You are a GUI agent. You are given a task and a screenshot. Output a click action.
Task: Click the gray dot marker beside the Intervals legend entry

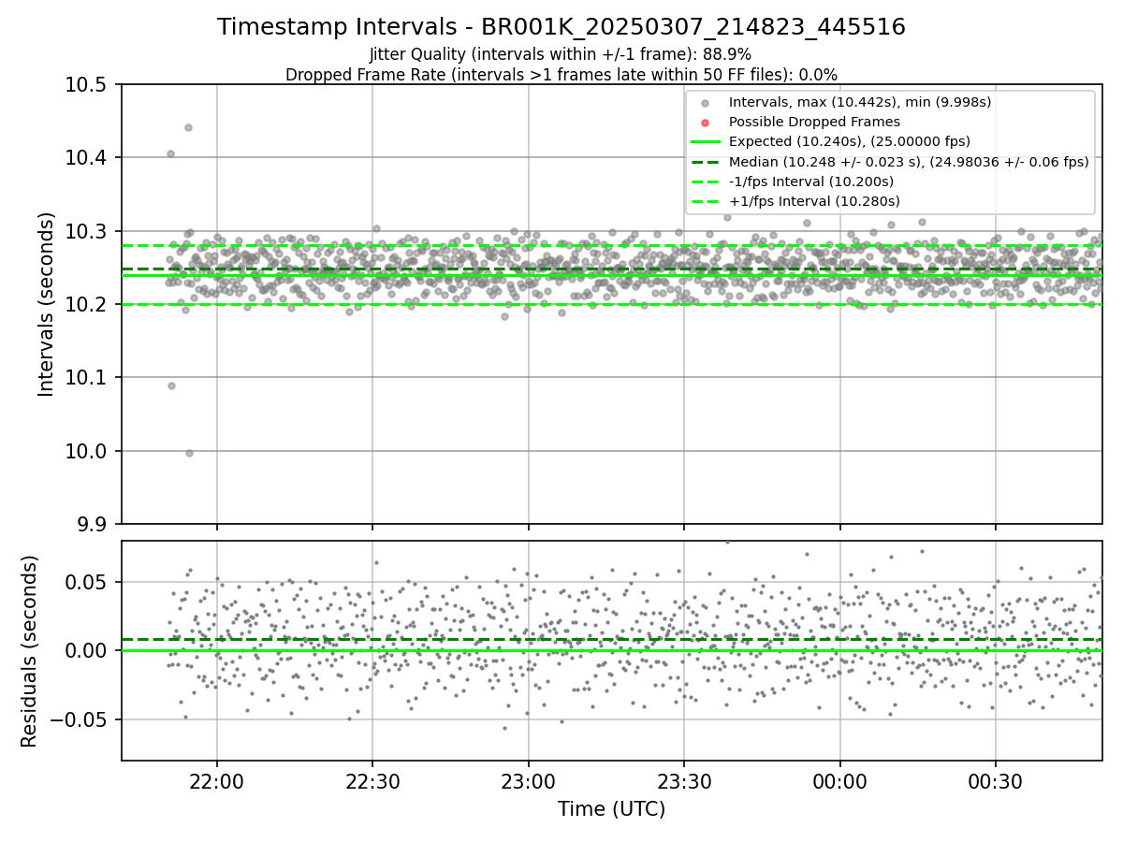(705, 103)
